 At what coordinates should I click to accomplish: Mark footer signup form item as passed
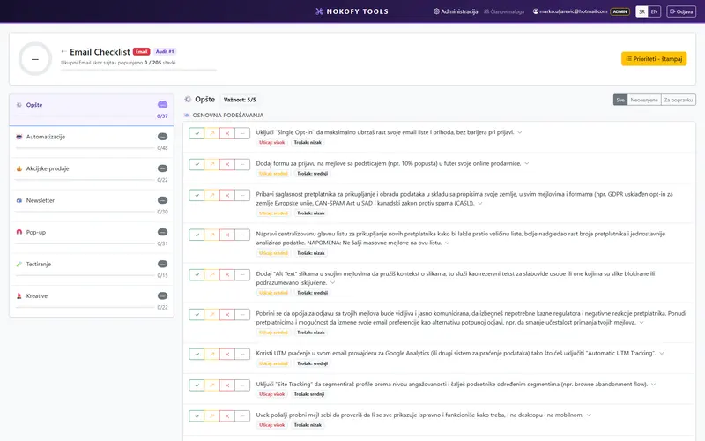tap(197, 164)
